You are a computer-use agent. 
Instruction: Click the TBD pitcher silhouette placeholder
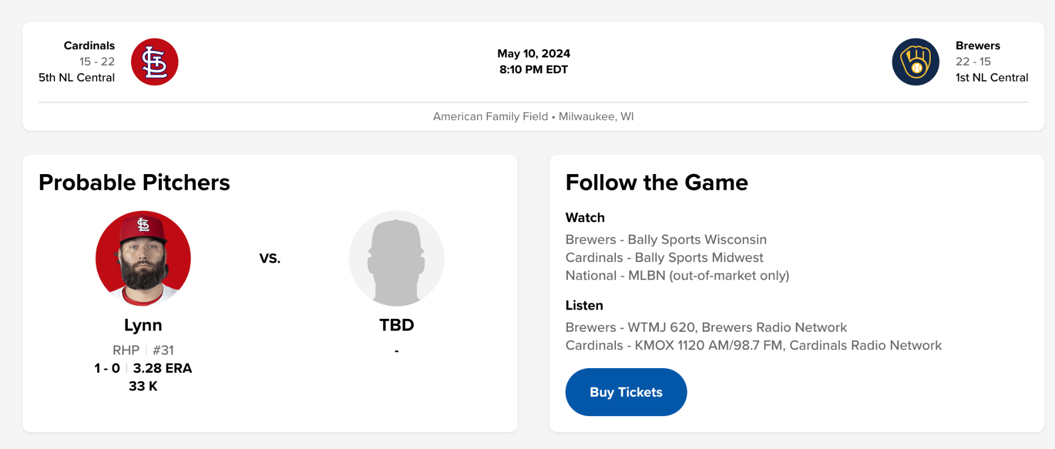coord(397,258)
